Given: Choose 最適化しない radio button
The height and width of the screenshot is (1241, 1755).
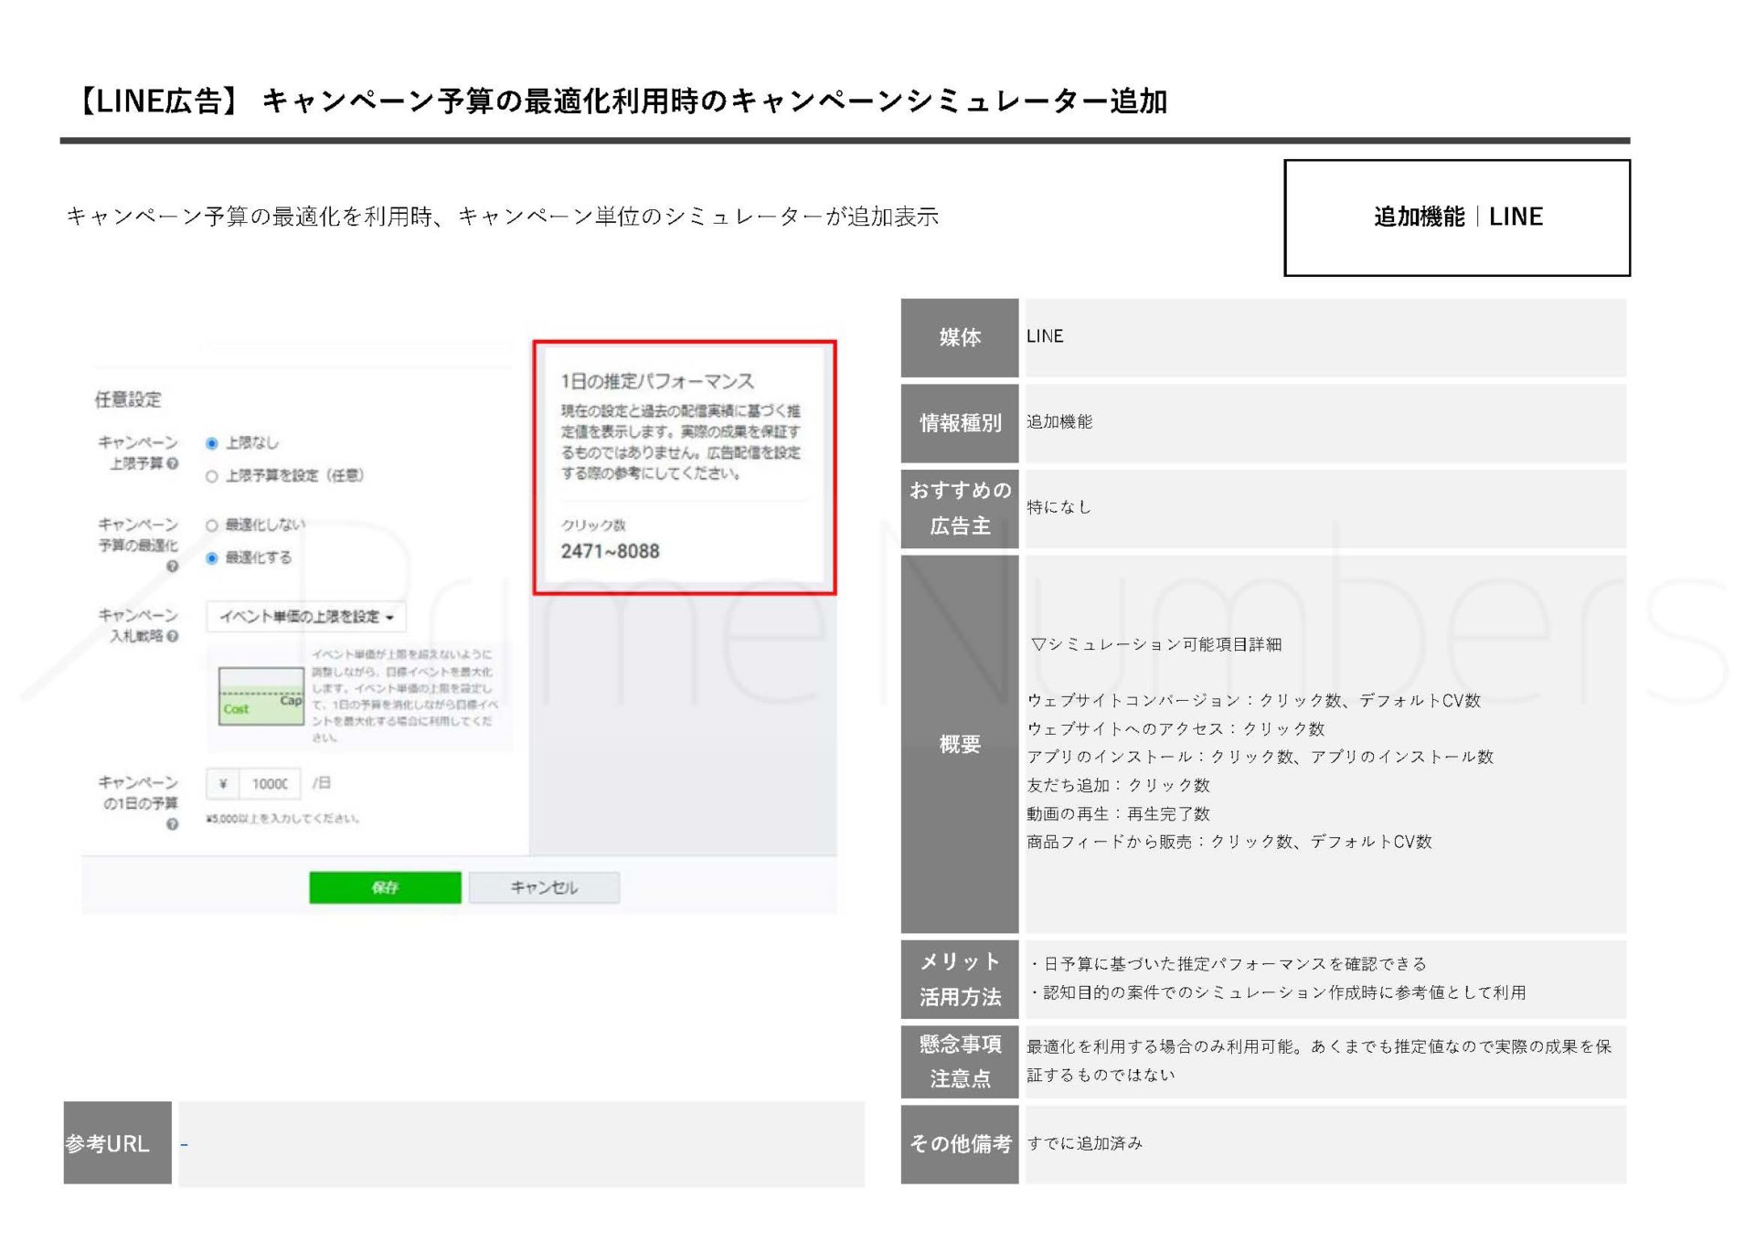Looking at the screenshot, I should pyautogui.click(x=212, y=525).
